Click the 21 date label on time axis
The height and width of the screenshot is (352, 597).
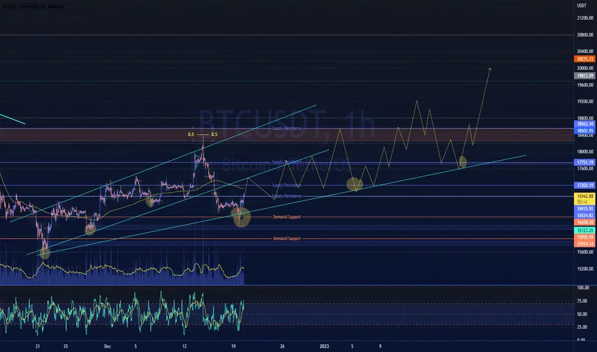tap(37, 346)
